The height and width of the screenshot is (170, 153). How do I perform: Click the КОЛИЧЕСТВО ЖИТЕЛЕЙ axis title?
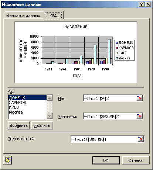click(23, 50)
